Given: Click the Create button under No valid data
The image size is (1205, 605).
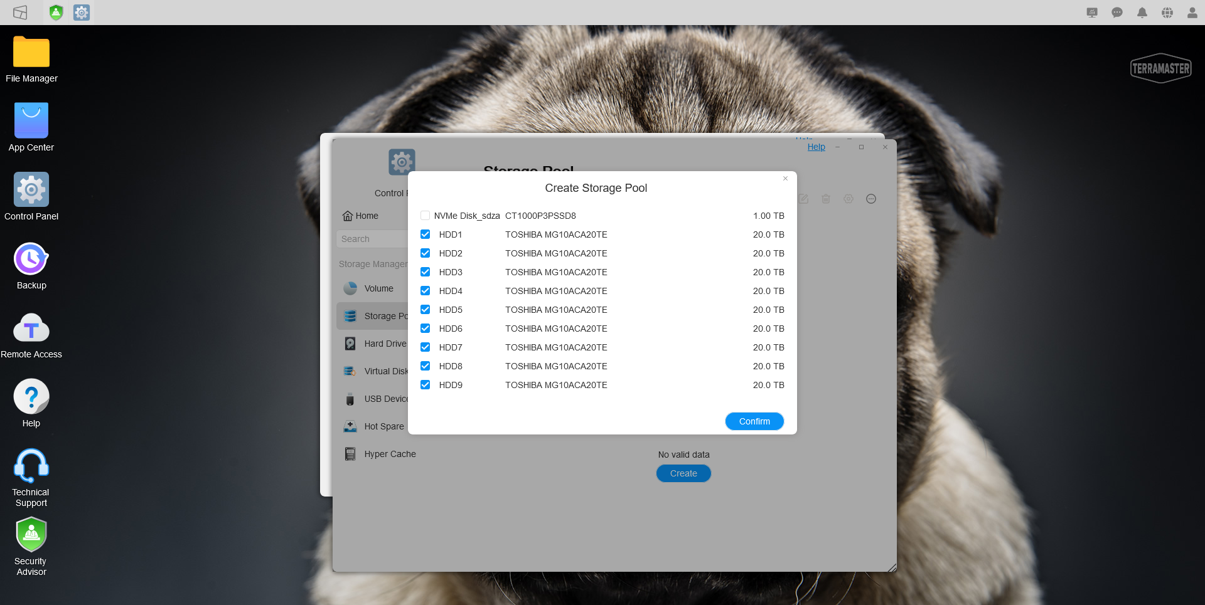Looking at the screenshot, I should (x=683, y=473).
